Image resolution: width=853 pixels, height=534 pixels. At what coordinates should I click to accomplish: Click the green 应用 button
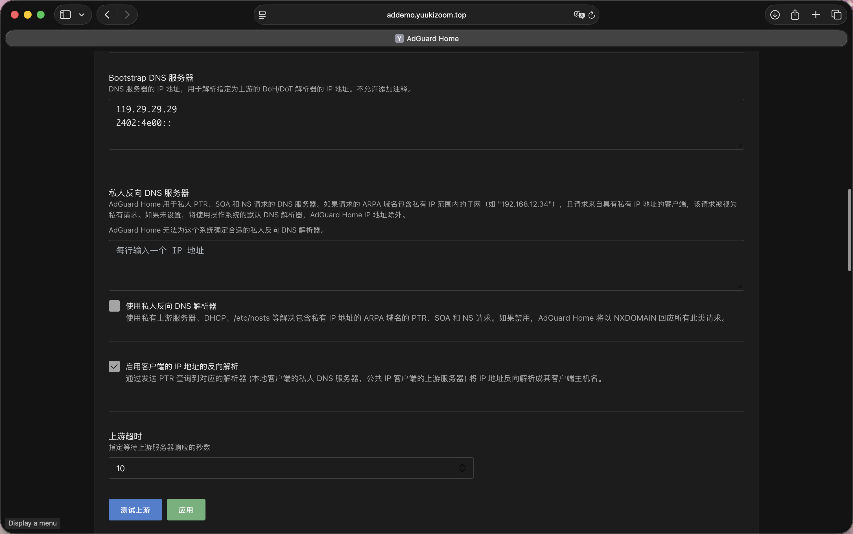tap(186, 510)
